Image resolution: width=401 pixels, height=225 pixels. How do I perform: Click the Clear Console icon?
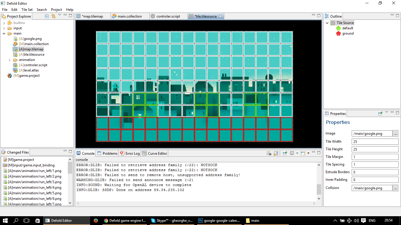[x=269, y=153]
